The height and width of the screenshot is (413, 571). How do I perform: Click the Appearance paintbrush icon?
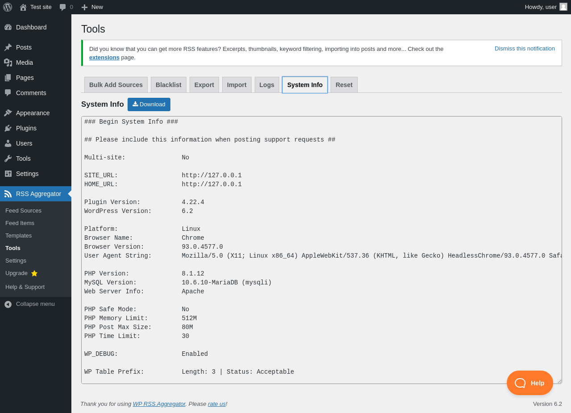coord(8,113)
